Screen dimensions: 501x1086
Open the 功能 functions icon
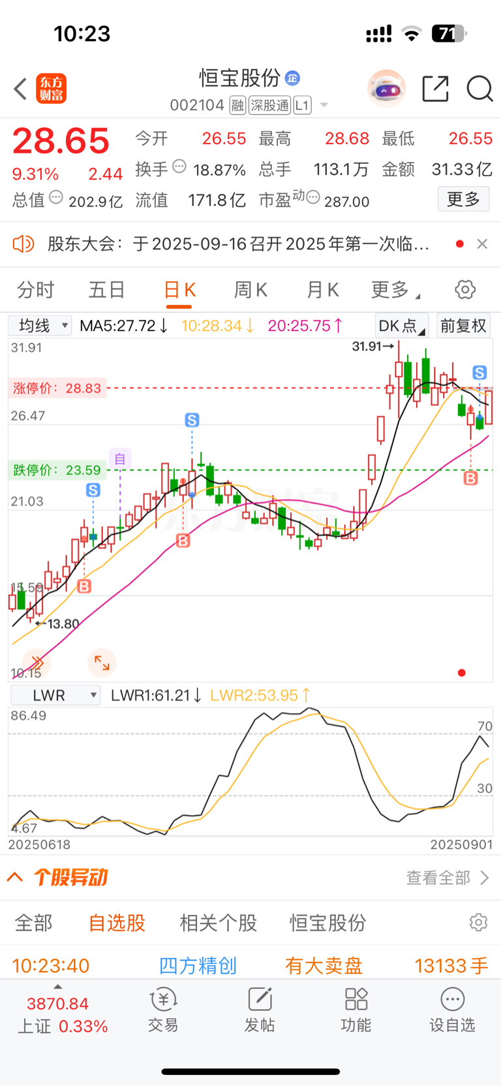[356, 1010]
